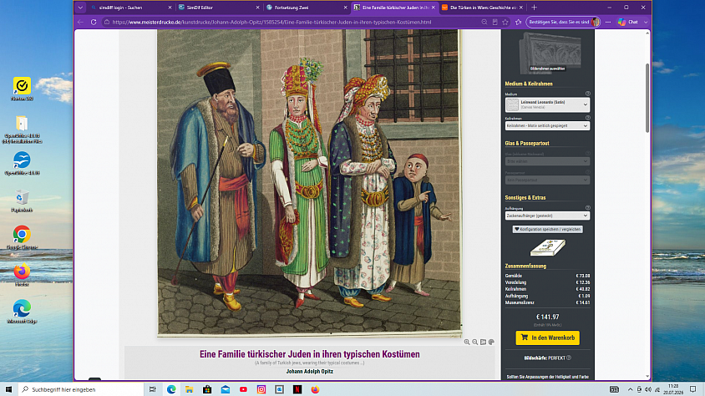
Task: Click the artwork title 'Eine Familie türkischer Juden'
Action: (x=309, y=354)
